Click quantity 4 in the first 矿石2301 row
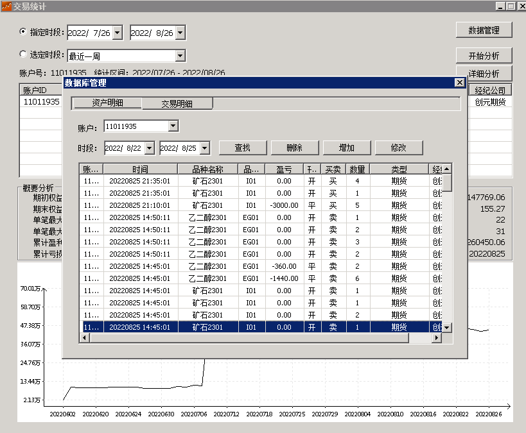The width and height of the screenshot is (526, 433). 357,181
